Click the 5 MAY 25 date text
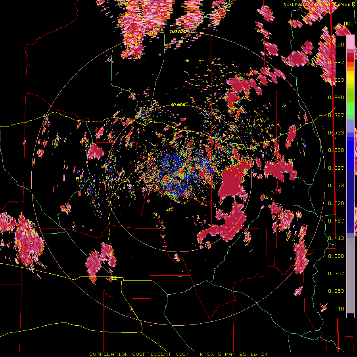This screenshot has width=357, height=357. pyautogui.click(x=232, y=354)
